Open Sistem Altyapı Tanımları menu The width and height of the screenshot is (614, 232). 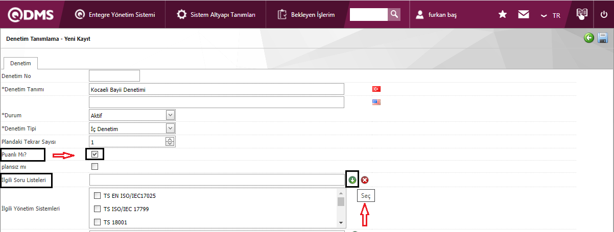coord(216,15)
